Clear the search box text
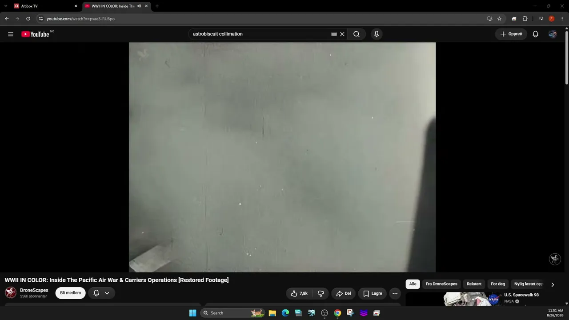 coord(342,34)
